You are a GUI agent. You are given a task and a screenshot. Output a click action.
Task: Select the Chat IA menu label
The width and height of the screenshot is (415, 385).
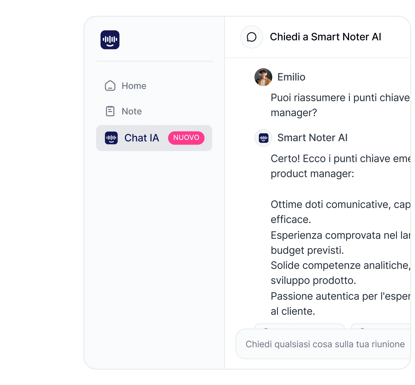click(142, 138)
